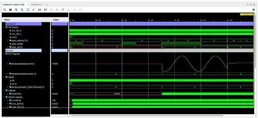
Task: Fit the waveform to the window
Action: (x=28, y=10)
